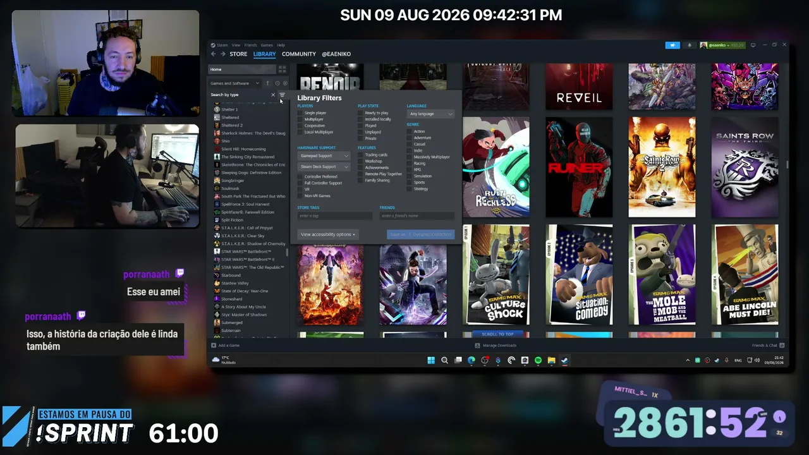This screenshot has height=455, width=809.
Task: Click the Stardew Valley game icon in list
Action: [217, 283]
